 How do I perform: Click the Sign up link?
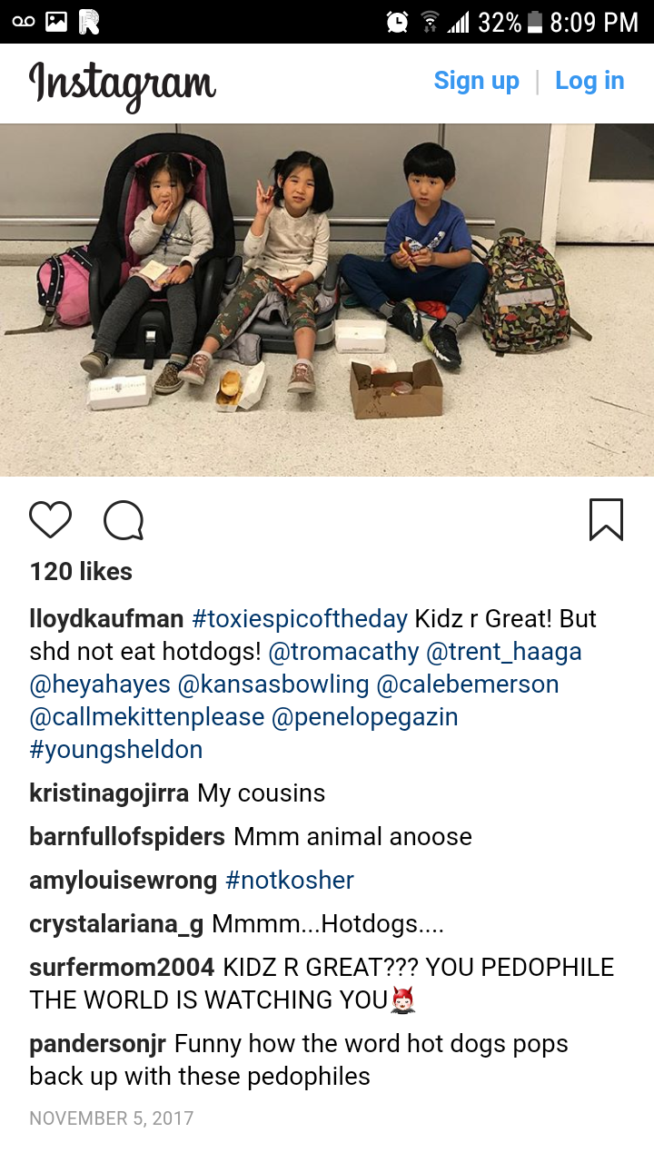[476, 81]
